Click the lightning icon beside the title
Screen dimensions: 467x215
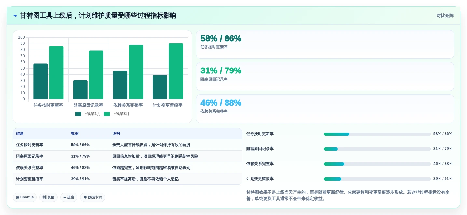pos(15,16)
